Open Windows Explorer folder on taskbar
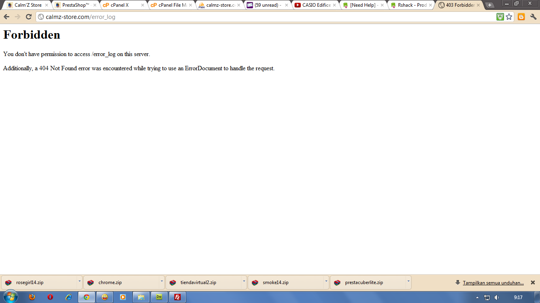Image resolution: width=540 pixels, height=303 pixels. click(141, 297)
